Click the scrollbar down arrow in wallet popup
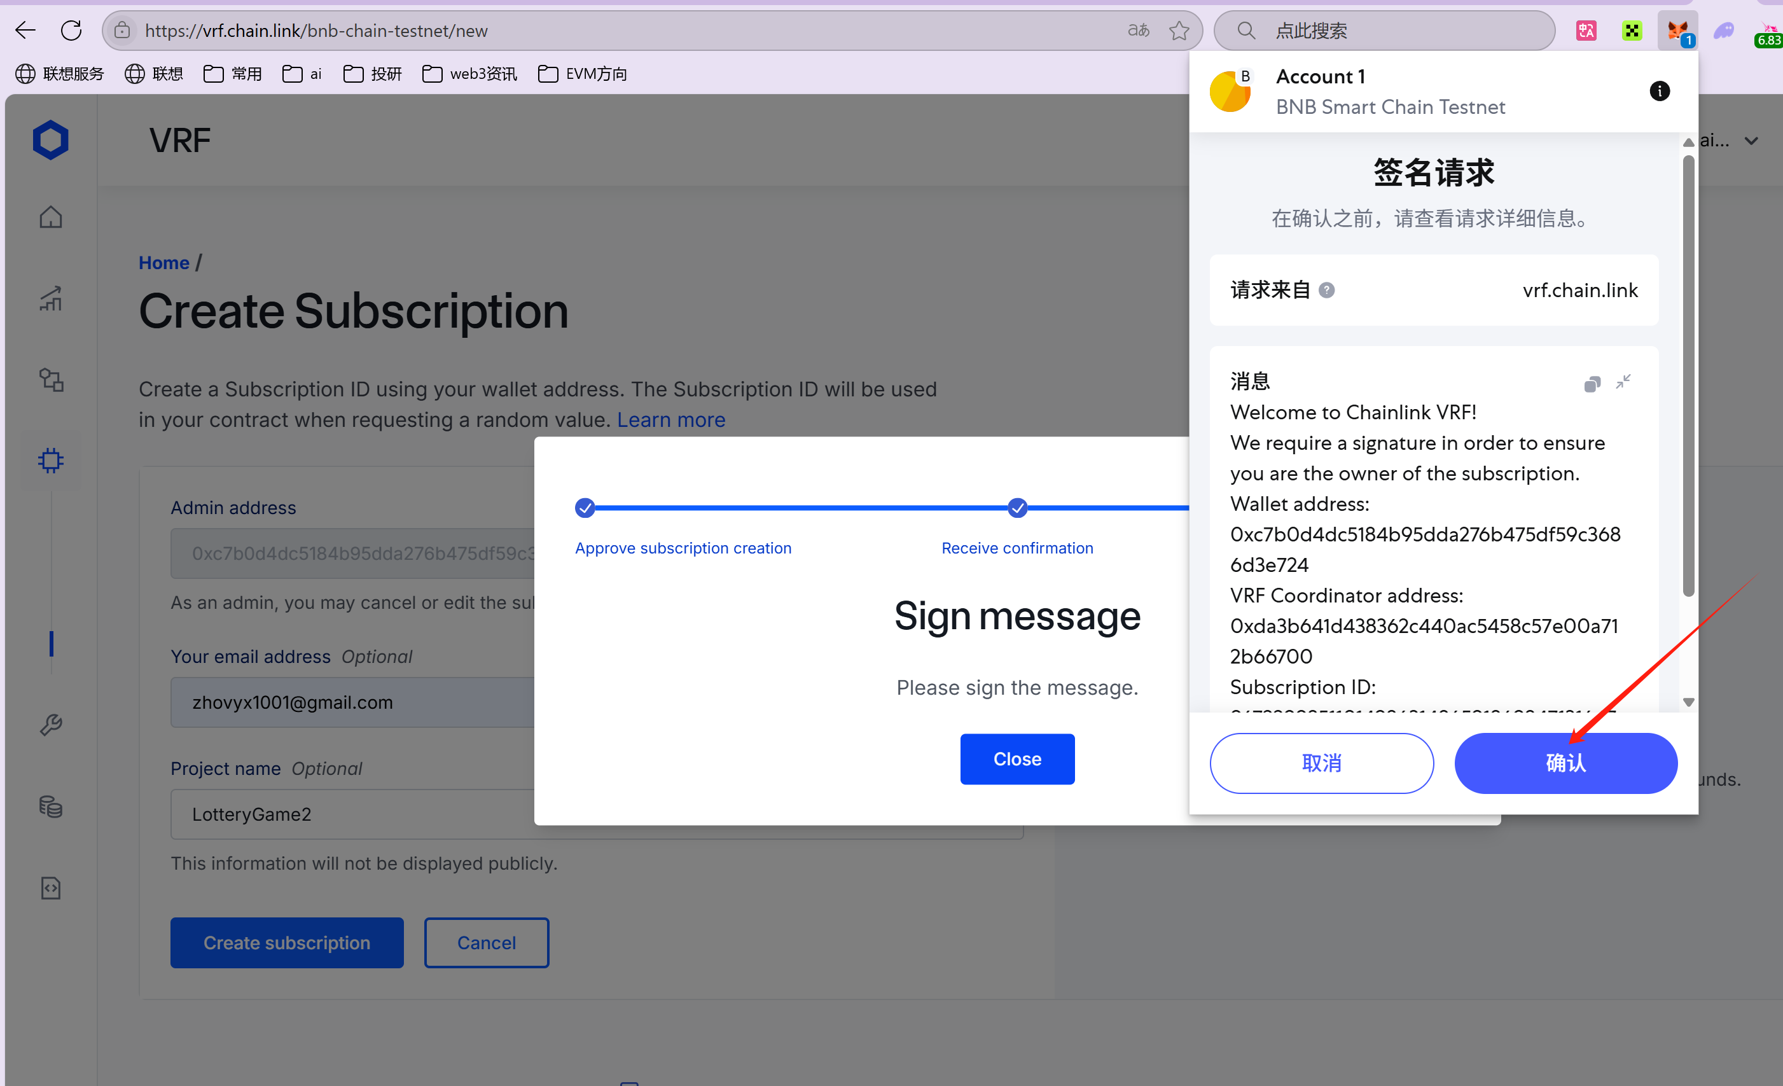Viewport: 1783px width, 1086px height. pyautogui.click(x=1688, y=702)
